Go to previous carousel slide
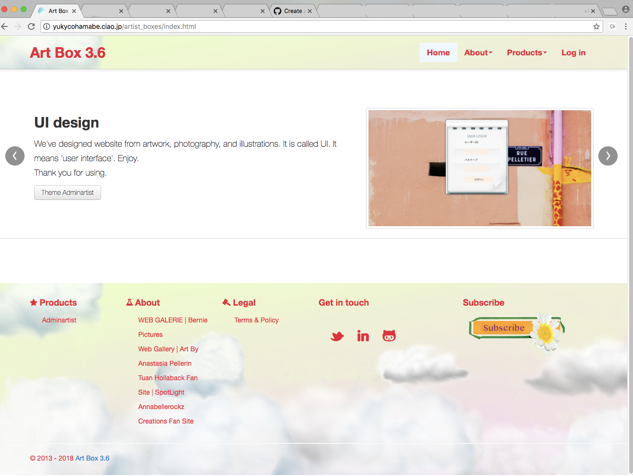This screenshot has width=633, height=476. tap(15, 156)
